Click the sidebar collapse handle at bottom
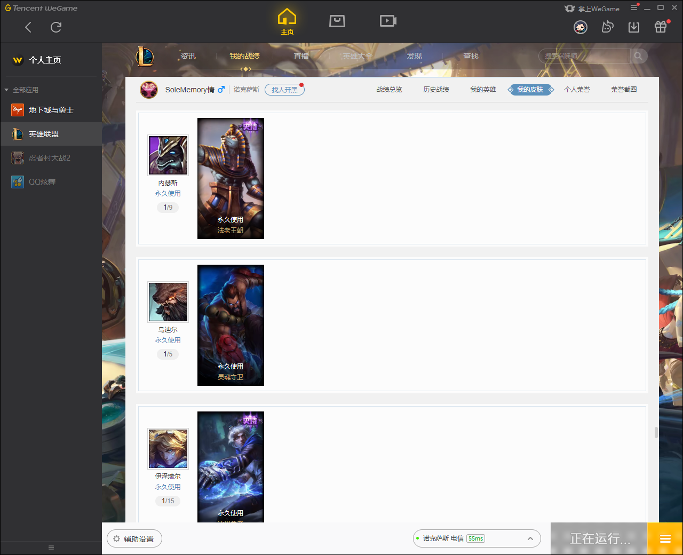 [x=51, y=548]
